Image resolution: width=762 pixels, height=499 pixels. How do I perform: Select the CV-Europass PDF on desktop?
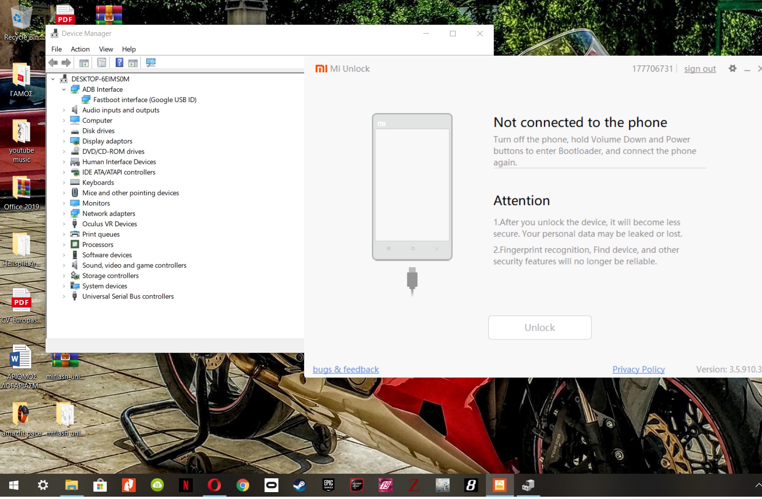coord(22,306)
